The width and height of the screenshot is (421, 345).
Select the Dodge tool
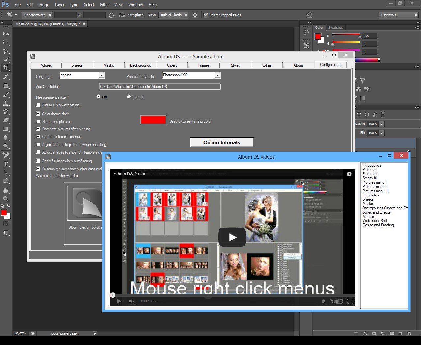point(6,146)
